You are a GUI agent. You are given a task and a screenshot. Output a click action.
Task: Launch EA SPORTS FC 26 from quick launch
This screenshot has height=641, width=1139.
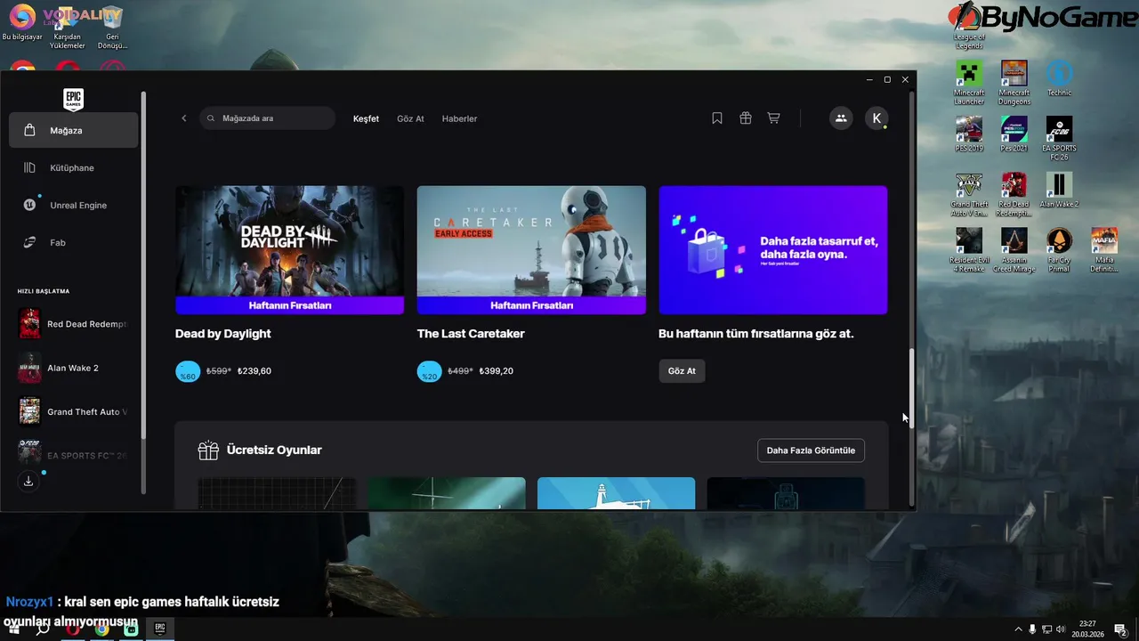(x=74, y=455)
